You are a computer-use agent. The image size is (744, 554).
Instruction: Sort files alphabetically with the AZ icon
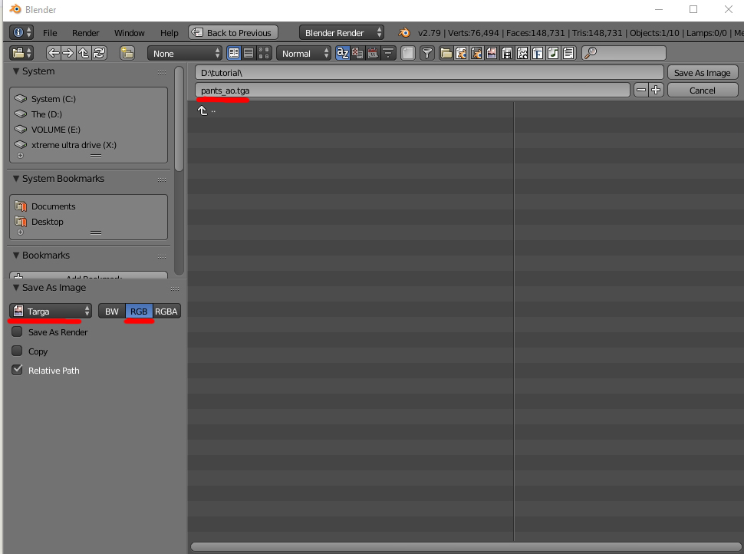point(343,52)
